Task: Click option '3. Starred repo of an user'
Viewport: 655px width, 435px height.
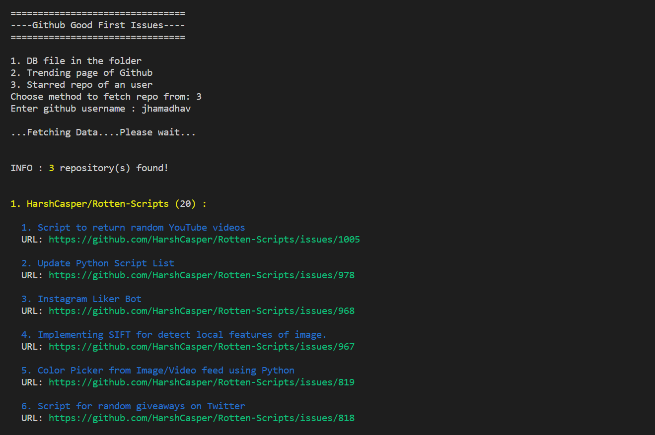Action: click(x=81, y=85)
